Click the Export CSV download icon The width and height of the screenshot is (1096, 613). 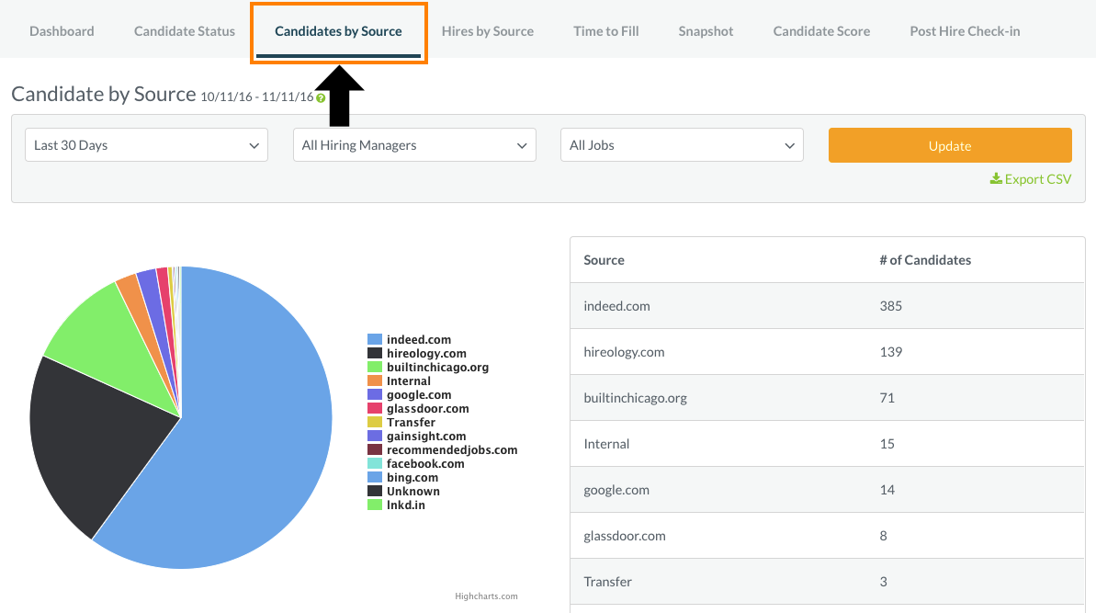(x=996, y=179)
